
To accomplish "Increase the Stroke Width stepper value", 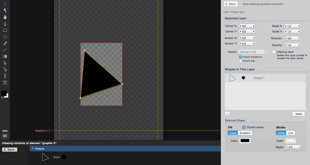I will coord(300,147).
